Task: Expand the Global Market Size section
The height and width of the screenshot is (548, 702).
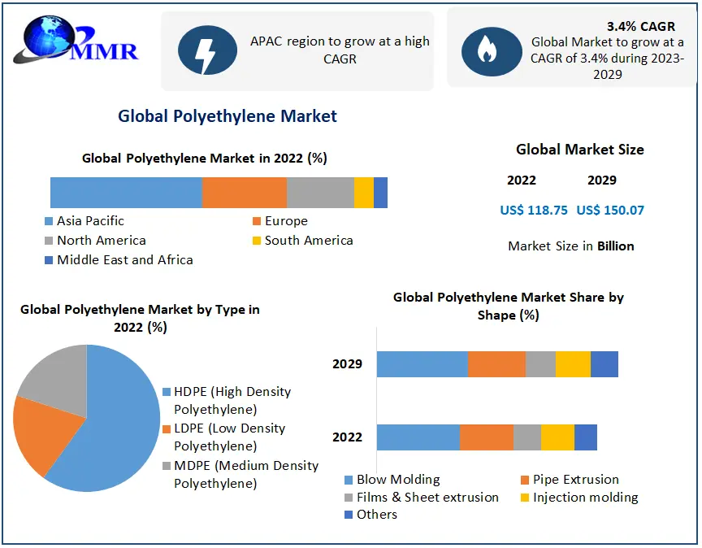Action: (x=581, y=150)
